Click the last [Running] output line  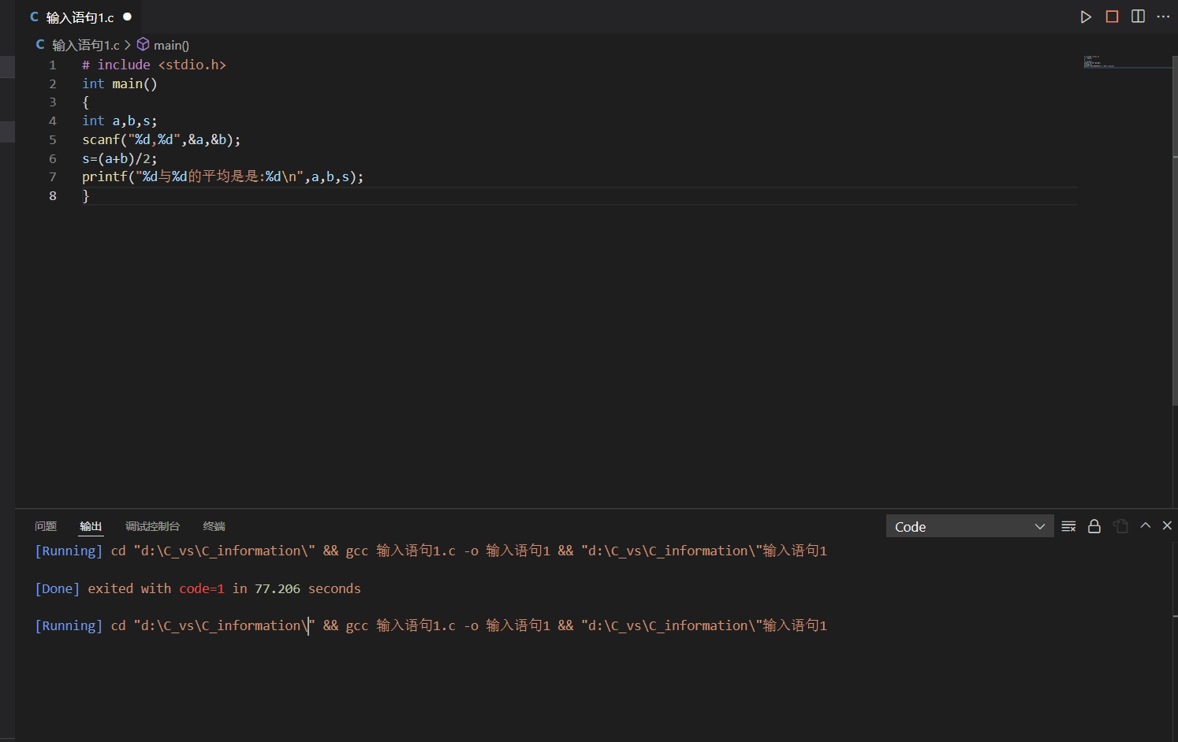coord(431,625)
